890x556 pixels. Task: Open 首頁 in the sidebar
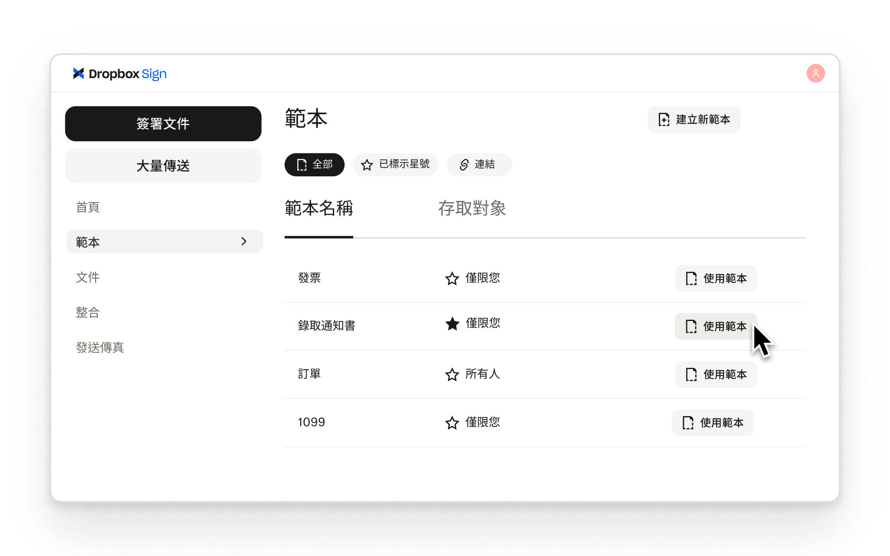click(88, 207)
